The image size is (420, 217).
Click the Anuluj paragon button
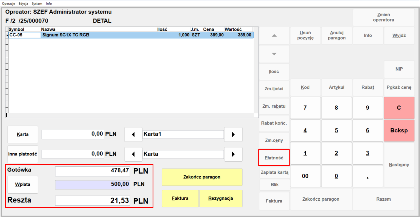pos(337,35)
